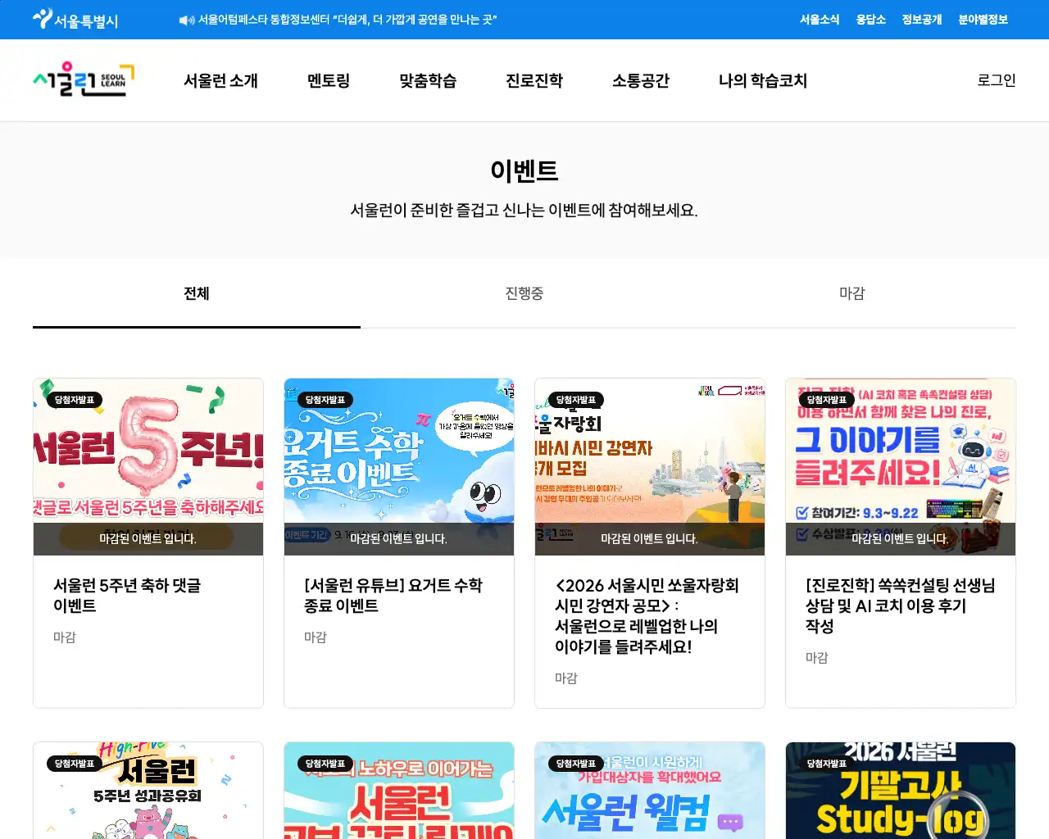The height and width of the screenshot is (839, 1049).
Task: Click the speaker announcement icon in top bar
Action: click(x=187, y=20)
